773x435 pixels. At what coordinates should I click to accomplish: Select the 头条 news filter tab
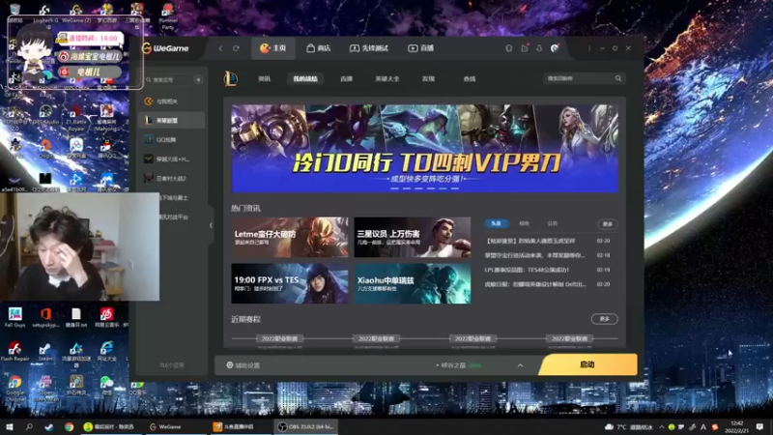[496, 223]
